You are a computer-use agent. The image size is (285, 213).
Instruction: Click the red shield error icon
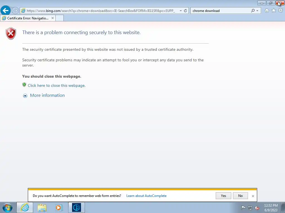click(11, 34)
